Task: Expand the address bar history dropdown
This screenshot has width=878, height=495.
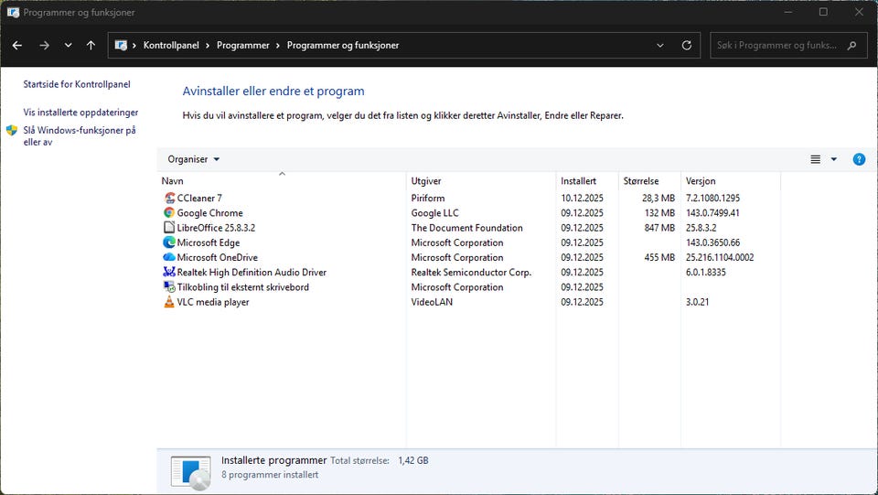Action: (x=660, y=46)
